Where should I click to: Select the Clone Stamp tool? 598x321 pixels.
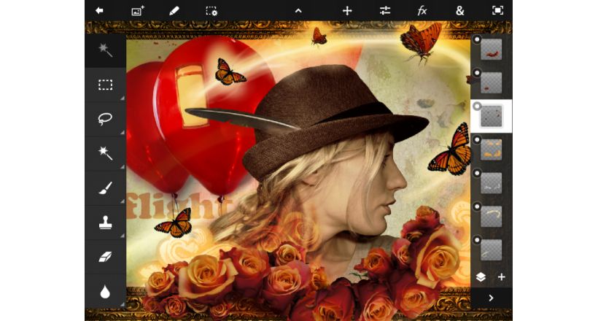(105, 222)
